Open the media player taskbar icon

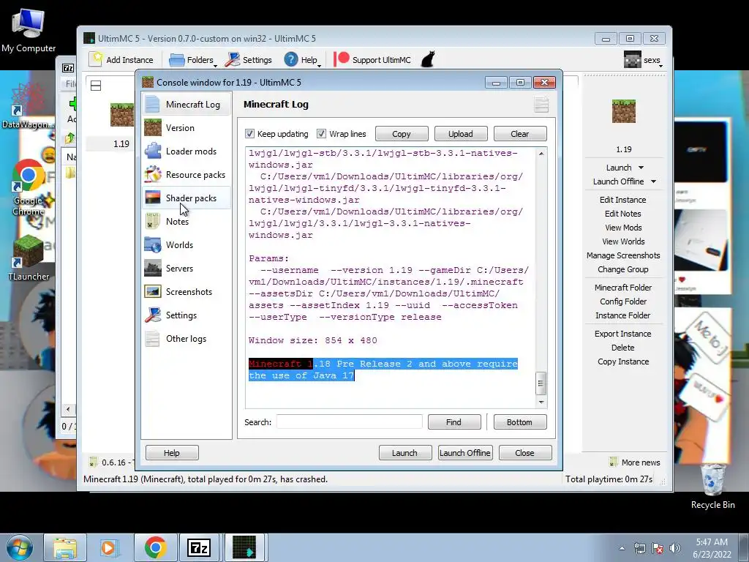[x=109, y=547]
